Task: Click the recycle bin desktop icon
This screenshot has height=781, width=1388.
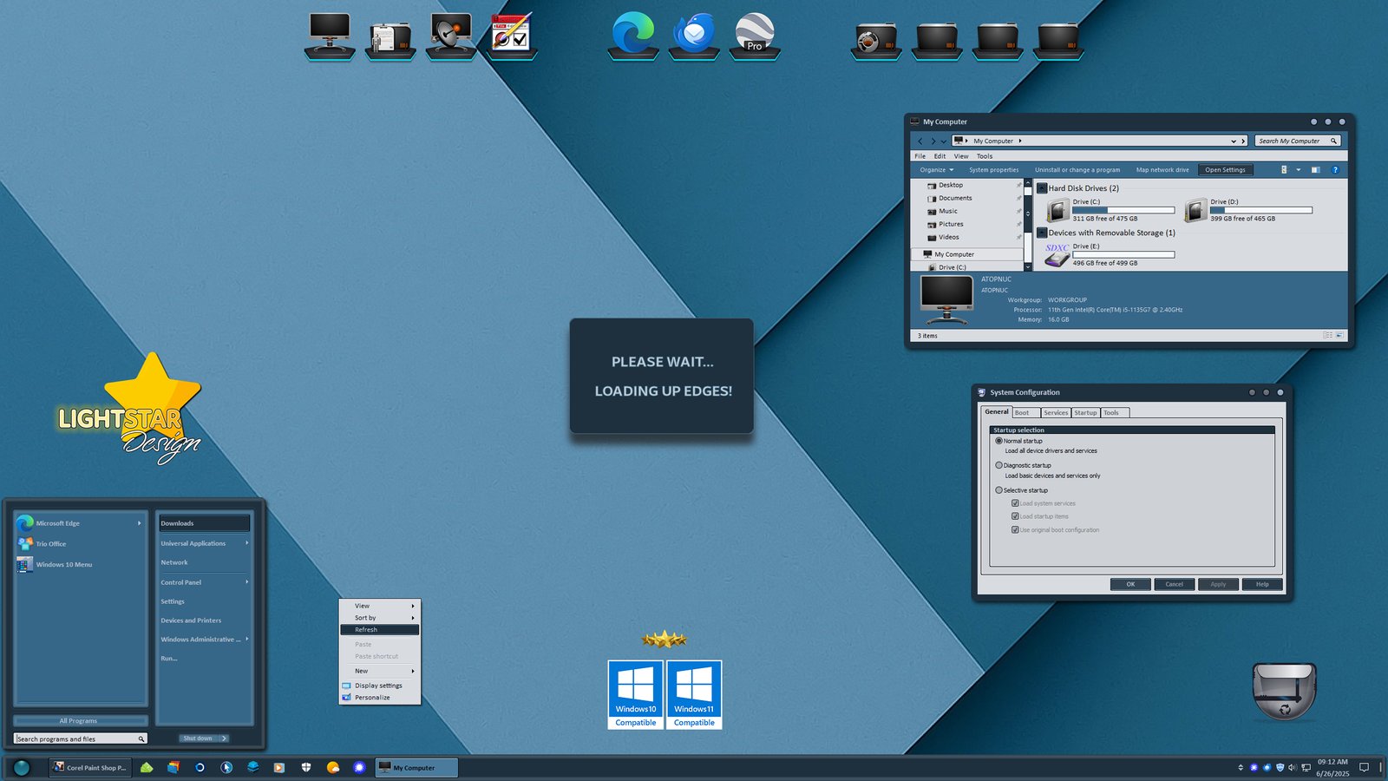Action: click(1284, 692)
